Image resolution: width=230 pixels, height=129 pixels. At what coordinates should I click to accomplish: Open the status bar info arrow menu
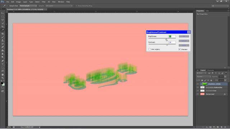[40, 127]
